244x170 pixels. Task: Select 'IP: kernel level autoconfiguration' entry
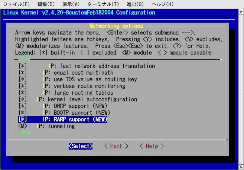pyautogui.click(x=87, y=99)
